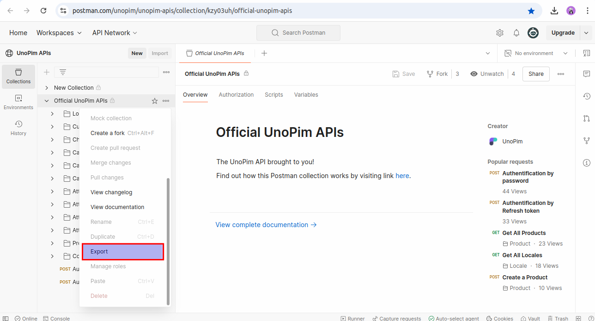Open the two-pane view icon in status bar
The width and height of the screenshot is (595, 321).
pyautogui.click(x=578, y=319)
